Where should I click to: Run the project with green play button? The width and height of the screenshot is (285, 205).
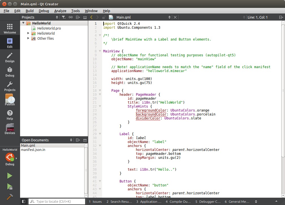(10, 176)
